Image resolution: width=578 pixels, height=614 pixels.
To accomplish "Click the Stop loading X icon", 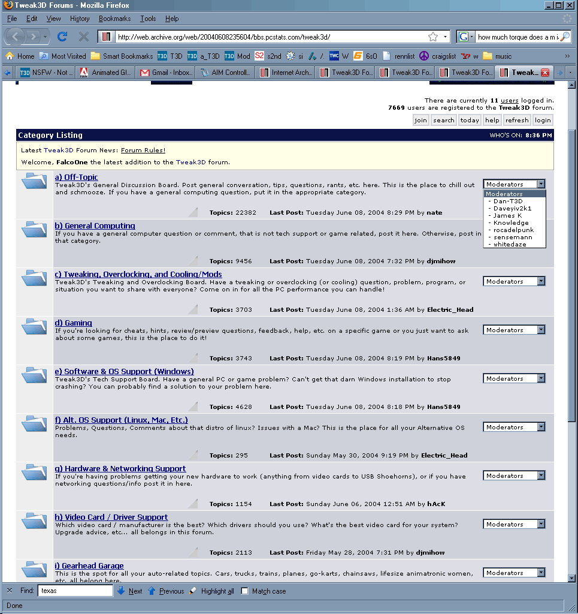I will tap(83, 37).
